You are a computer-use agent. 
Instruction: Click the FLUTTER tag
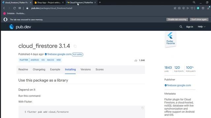pos(24,60)
